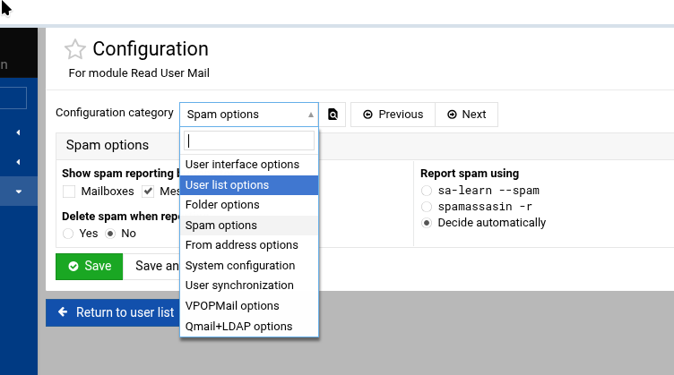Select Yes for delete spam when reporting
This screenshot has height=375, width=674.
click(69, 233)
